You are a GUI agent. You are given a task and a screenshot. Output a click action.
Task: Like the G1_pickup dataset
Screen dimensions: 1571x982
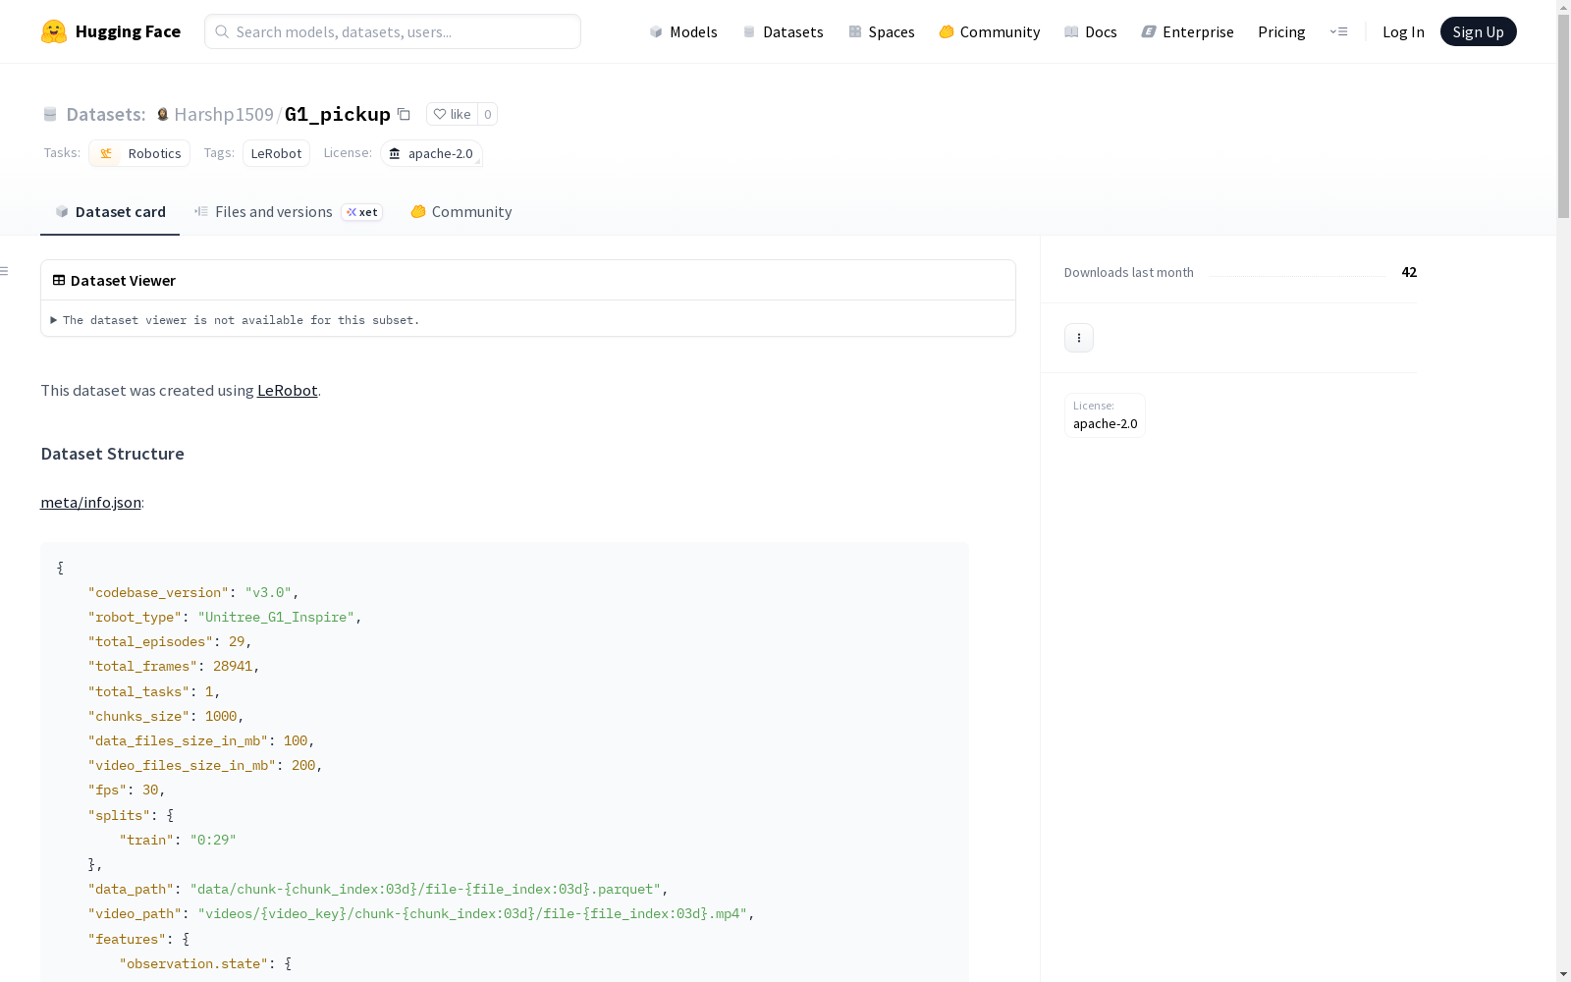click(452, 114)
